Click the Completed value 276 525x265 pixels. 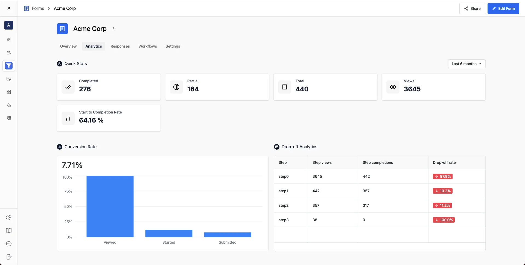(85, 89)
